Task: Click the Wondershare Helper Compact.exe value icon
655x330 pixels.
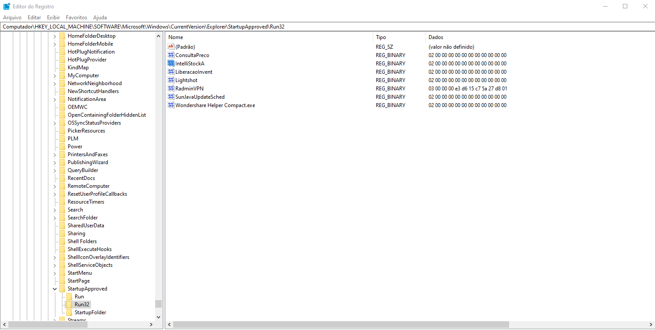Action: (171, 105)
